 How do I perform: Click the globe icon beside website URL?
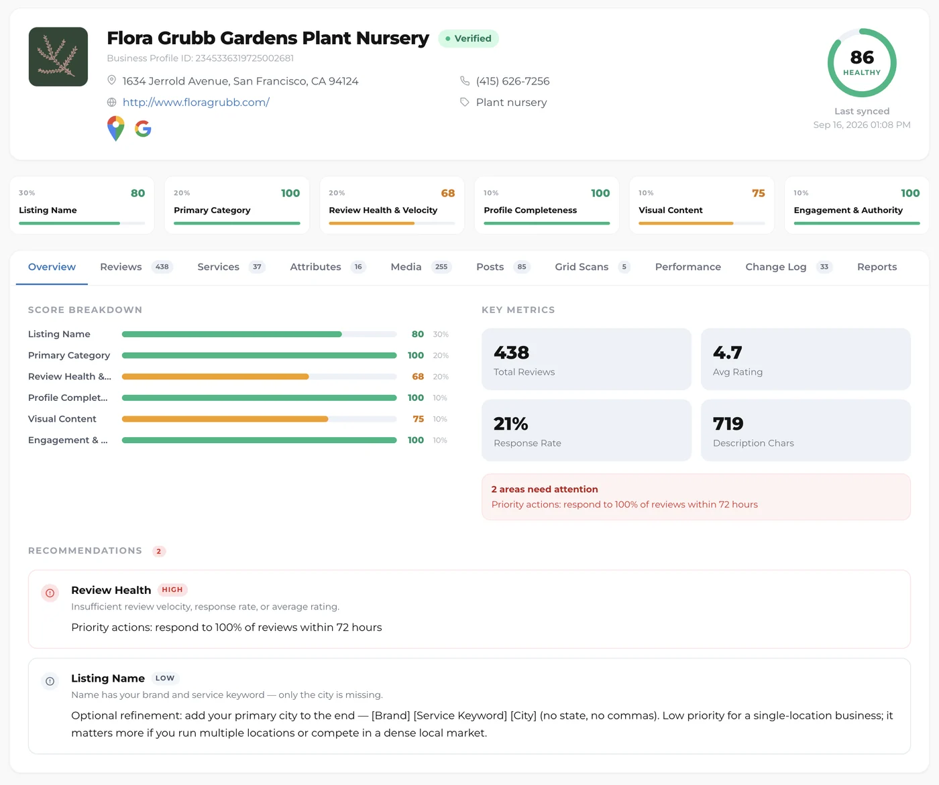(112, 102)
